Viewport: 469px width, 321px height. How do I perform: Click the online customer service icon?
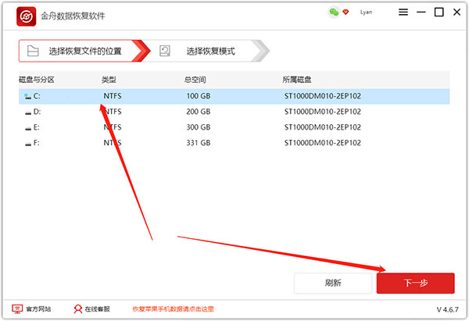(78, 309)
